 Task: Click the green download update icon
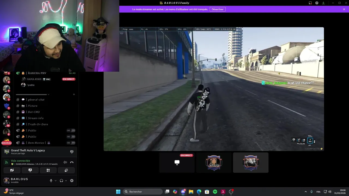click(x=323, y=3)
